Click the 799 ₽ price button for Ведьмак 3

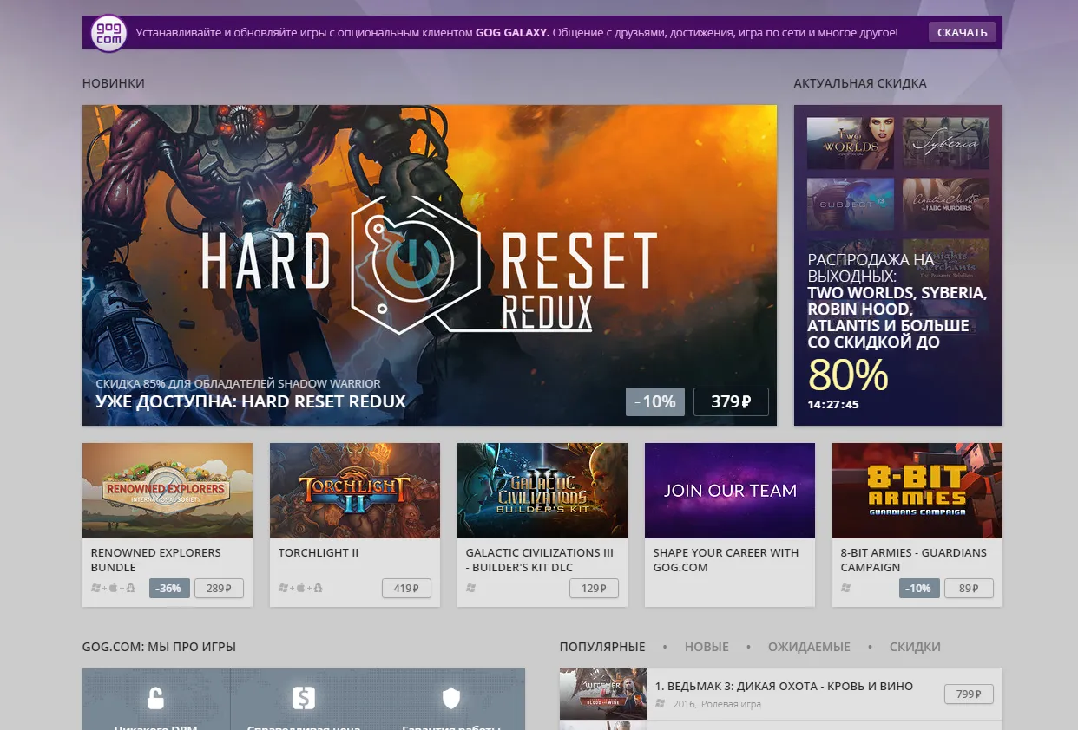969,694
